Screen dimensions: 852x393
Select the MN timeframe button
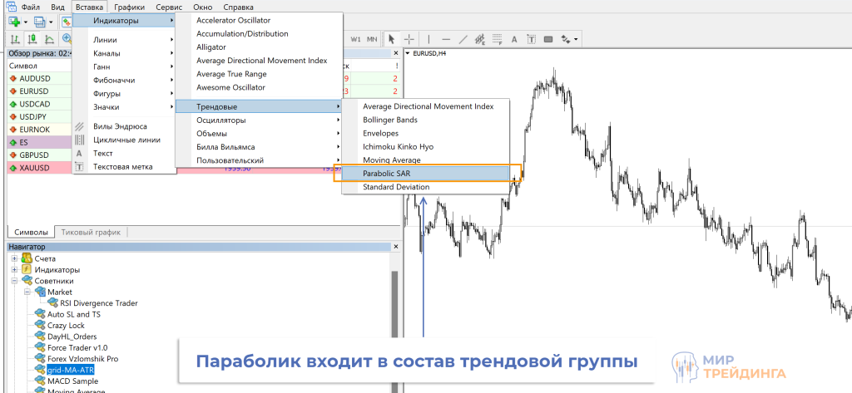[372, 39]
